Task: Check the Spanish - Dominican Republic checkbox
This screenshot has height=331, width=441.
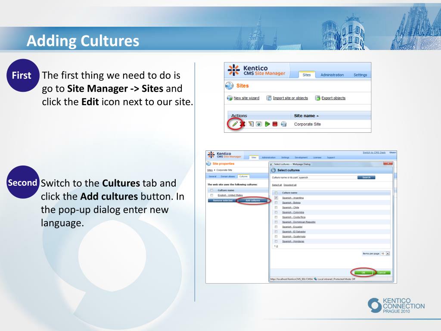Action: tap(276, 222)
